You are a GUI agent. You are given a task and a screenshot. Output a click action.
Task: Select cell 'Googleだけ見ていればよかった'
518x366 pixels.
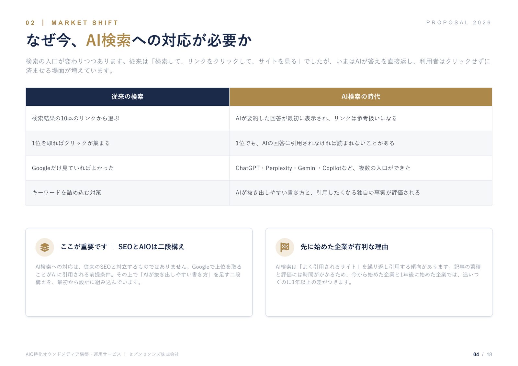click(x=128, y=168)
